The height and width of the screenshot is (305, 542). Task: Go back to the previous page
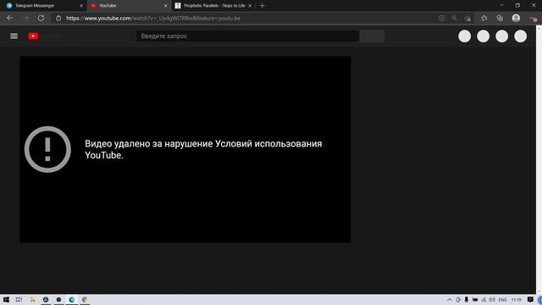click(x=9, y=18)
